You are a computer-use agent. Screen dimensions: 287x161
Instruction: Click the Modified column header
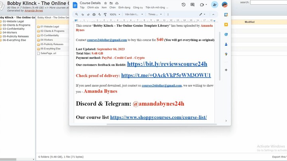point(250,22)
